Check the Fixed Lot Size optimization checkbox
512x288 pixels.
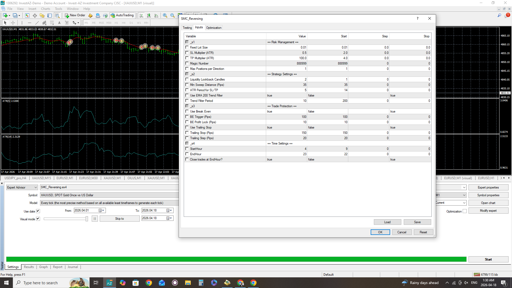187,47
